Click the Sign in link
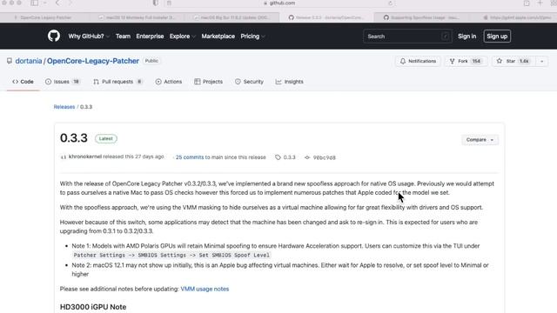 click(x=466, y=37)
